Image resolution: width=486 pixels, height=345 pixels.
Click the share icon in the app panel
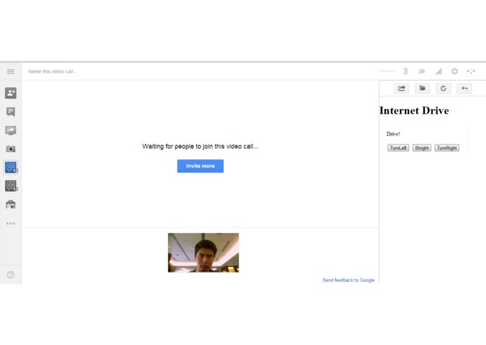[401, 89]
